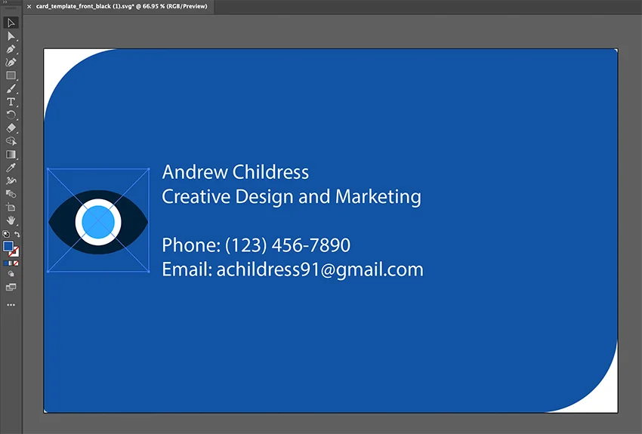
Task: Swap fill and stroke colors
Action: point(17,234)
